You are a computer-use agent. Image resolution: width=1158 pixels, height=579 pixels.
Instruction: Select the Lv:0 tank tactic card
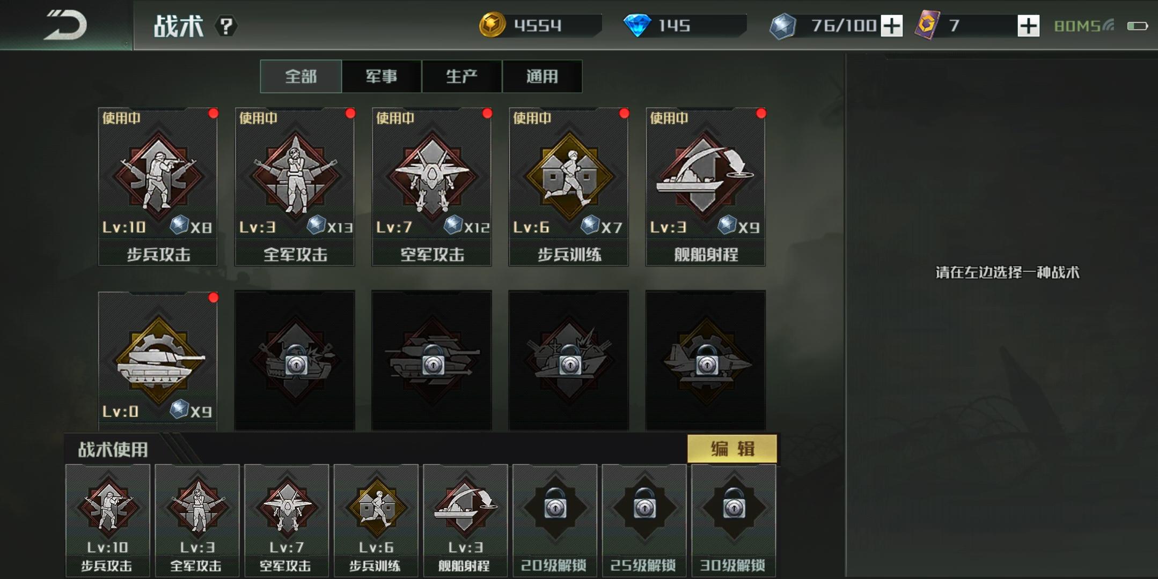[158, 361]
